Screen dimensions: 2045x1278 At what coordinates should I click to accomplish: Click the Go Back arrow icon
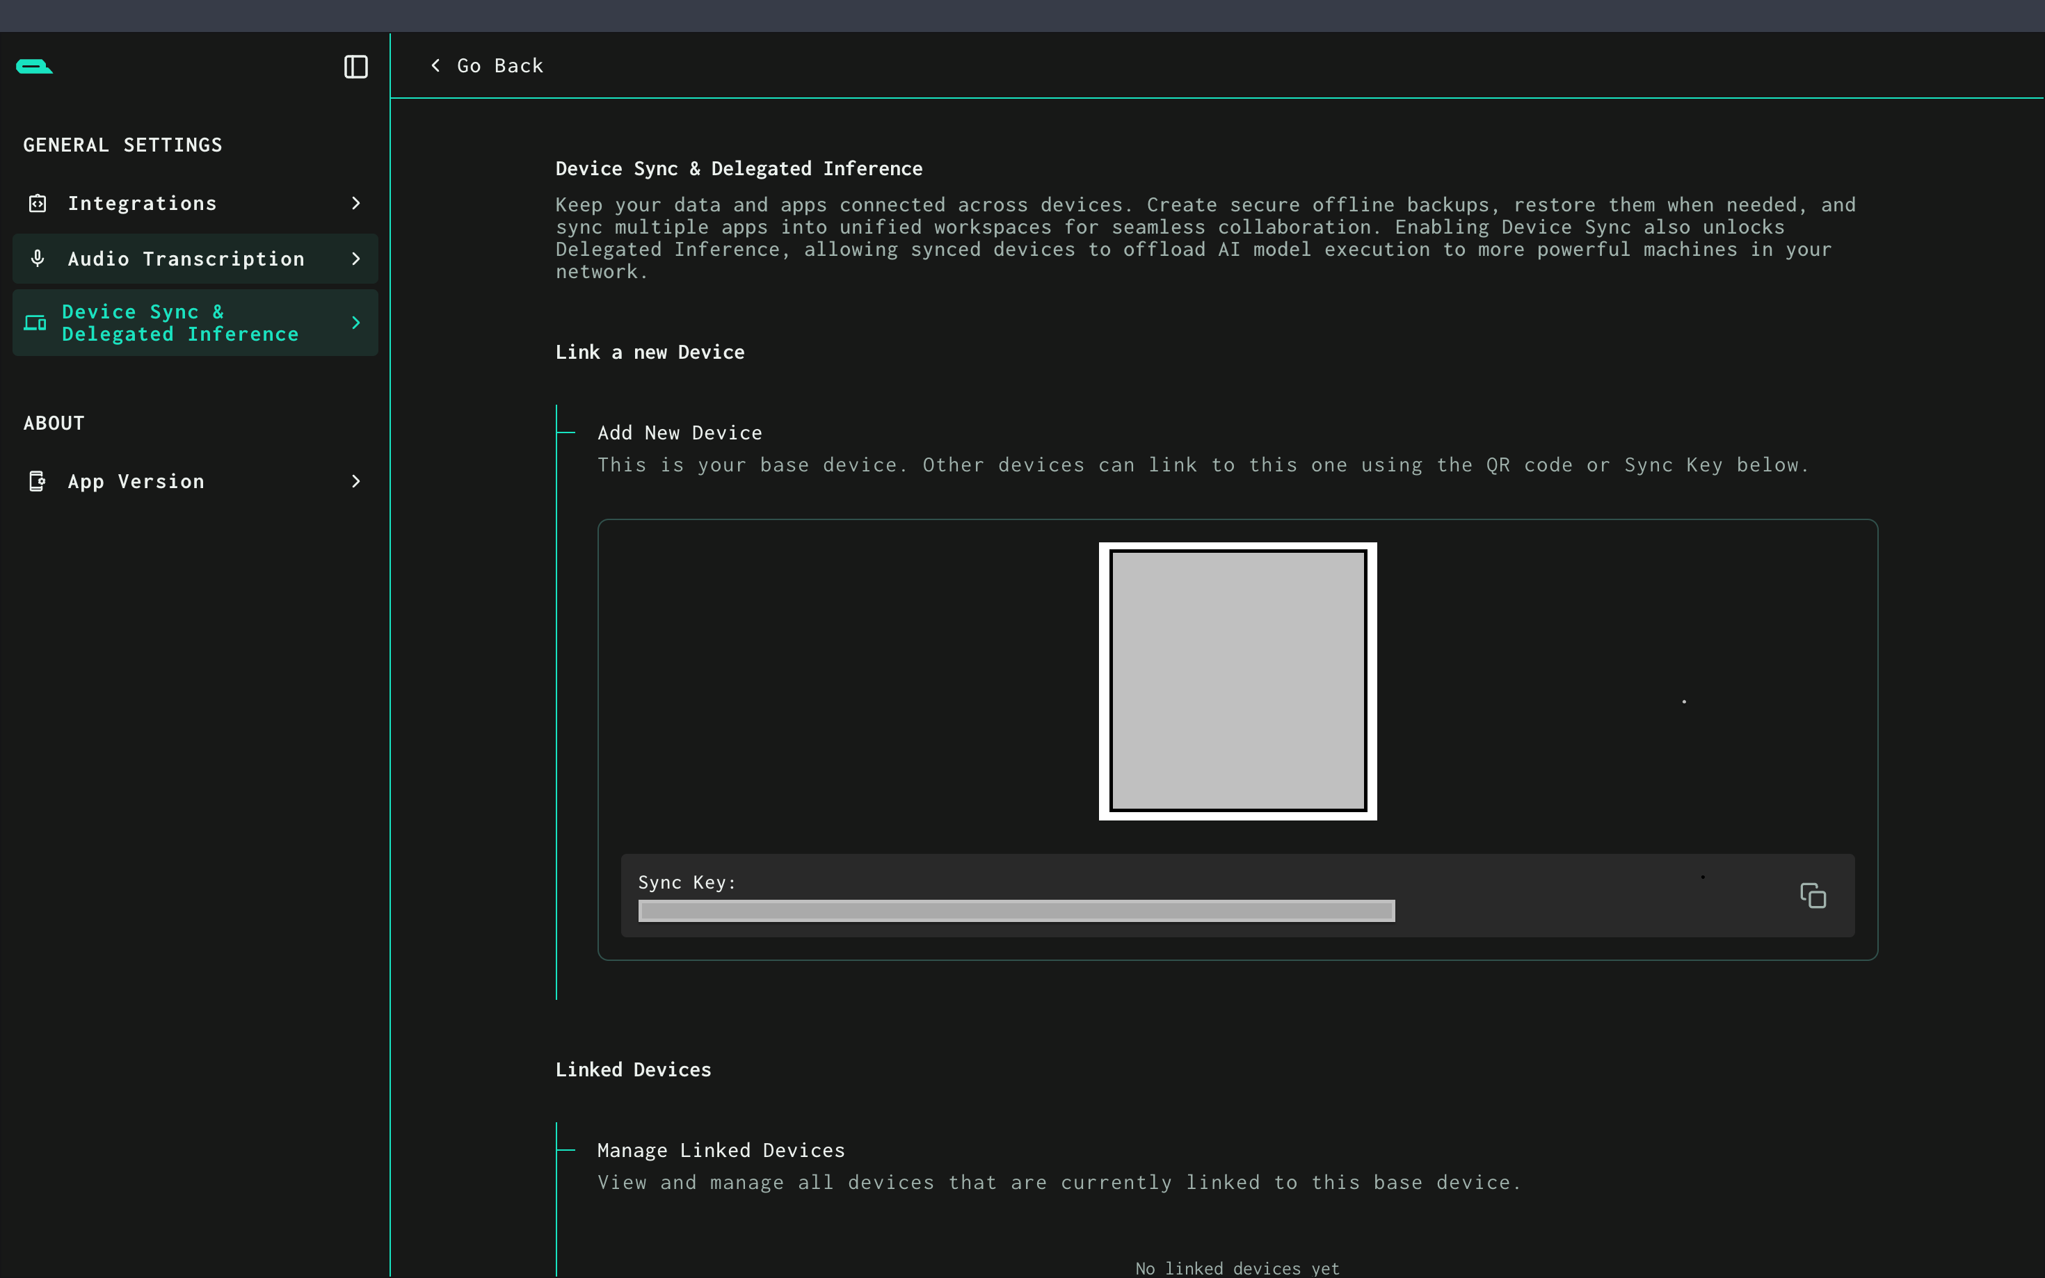point(435,66)
